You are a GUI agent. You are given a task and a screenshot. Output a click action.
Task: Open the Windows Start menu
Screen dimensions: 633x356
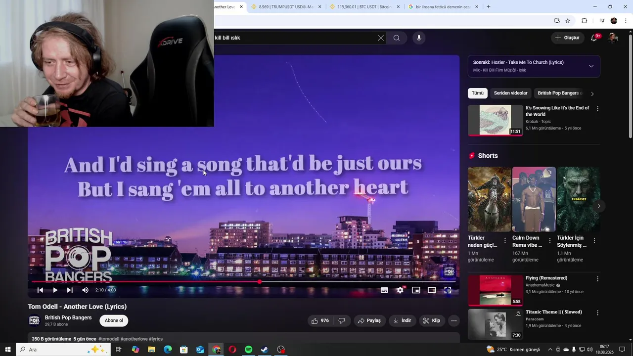pos(8,350)
